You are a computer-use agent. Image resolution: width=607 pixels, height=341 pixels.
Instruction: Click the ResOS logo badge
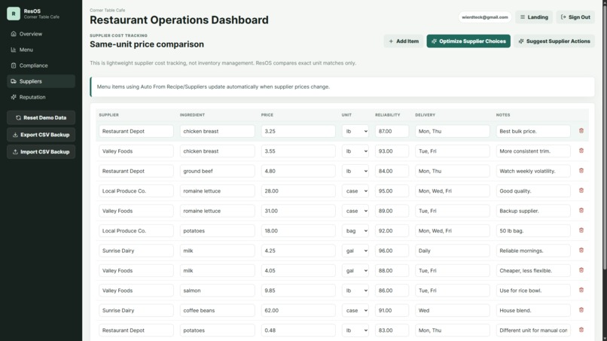(x=14, y=14)
